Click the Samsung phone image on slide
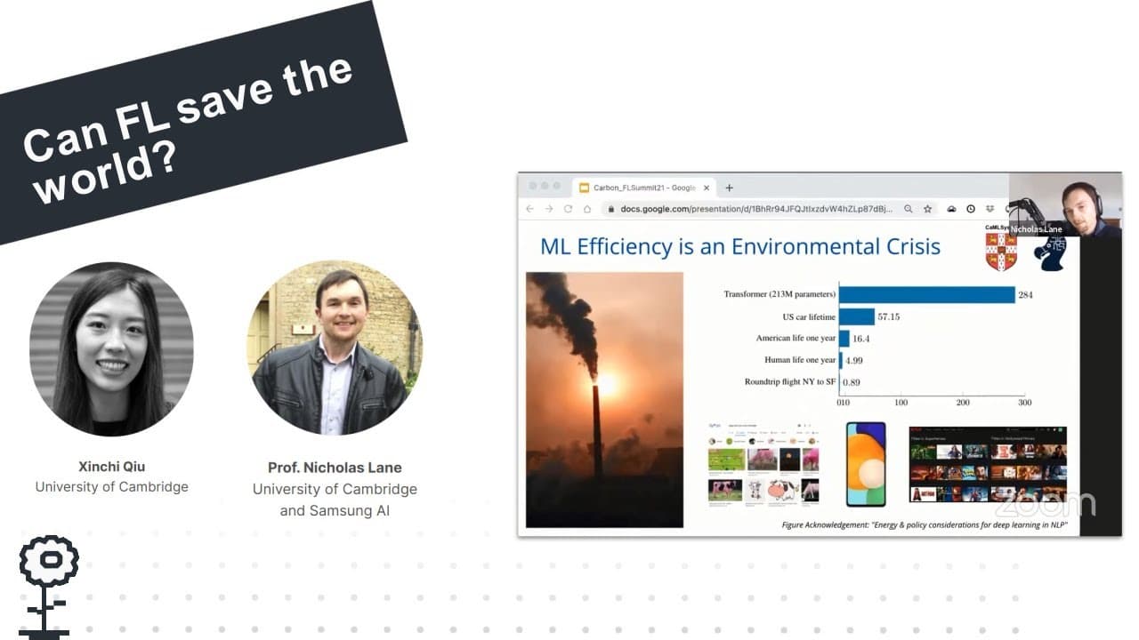 865,464
